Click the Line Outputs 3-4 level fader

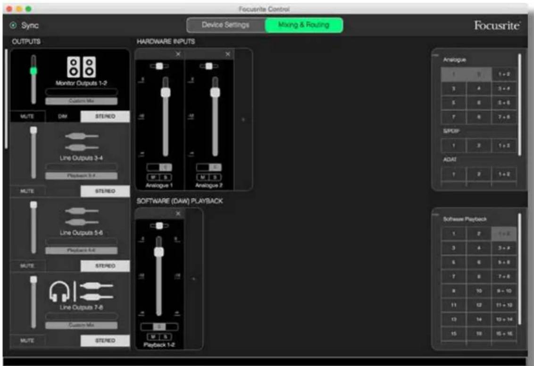pos(33,130)
